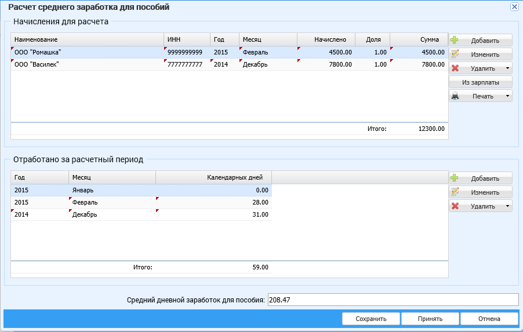This screenshot has width=523, height=332.
Task: Open Удалить dropdown arrow in worked-period section
Action: [x=507, y=206]
